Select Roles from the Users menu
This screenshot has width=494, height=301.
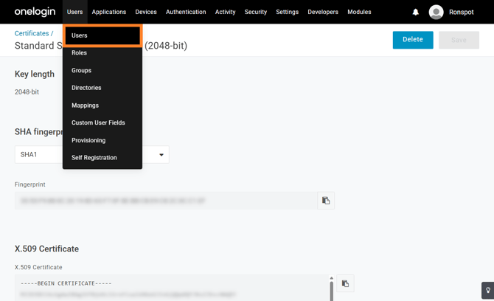click(x=80, y=53)
